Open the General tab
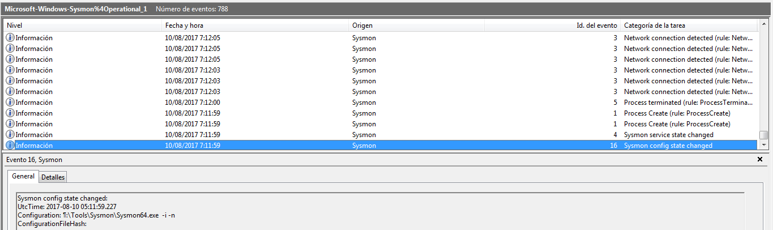The height and width of the screenshot is (230, 773). (x=23, y=177)
